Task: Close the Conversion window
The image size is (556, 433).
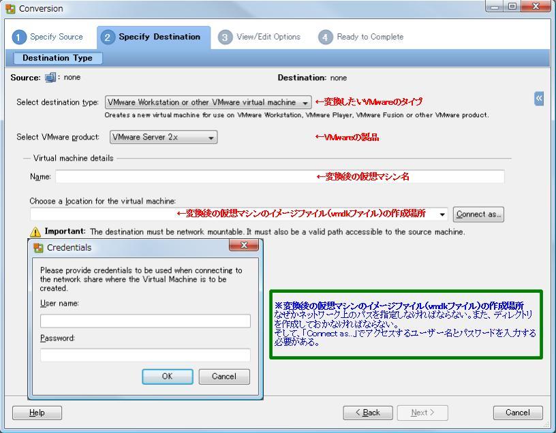Action: click(536, 6)
